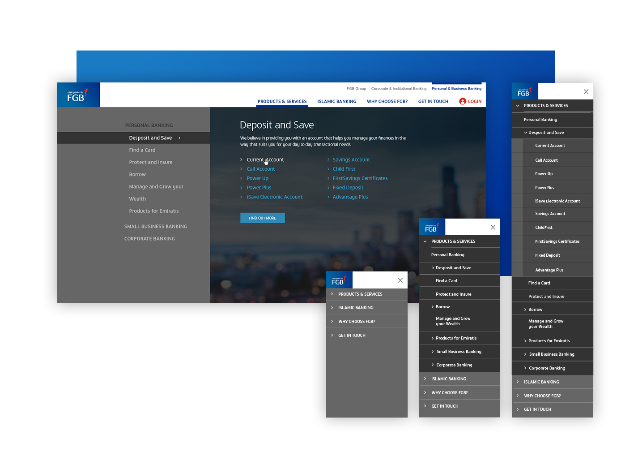Switch to Personal & Business Banking tab

click(x=456, y=89)
